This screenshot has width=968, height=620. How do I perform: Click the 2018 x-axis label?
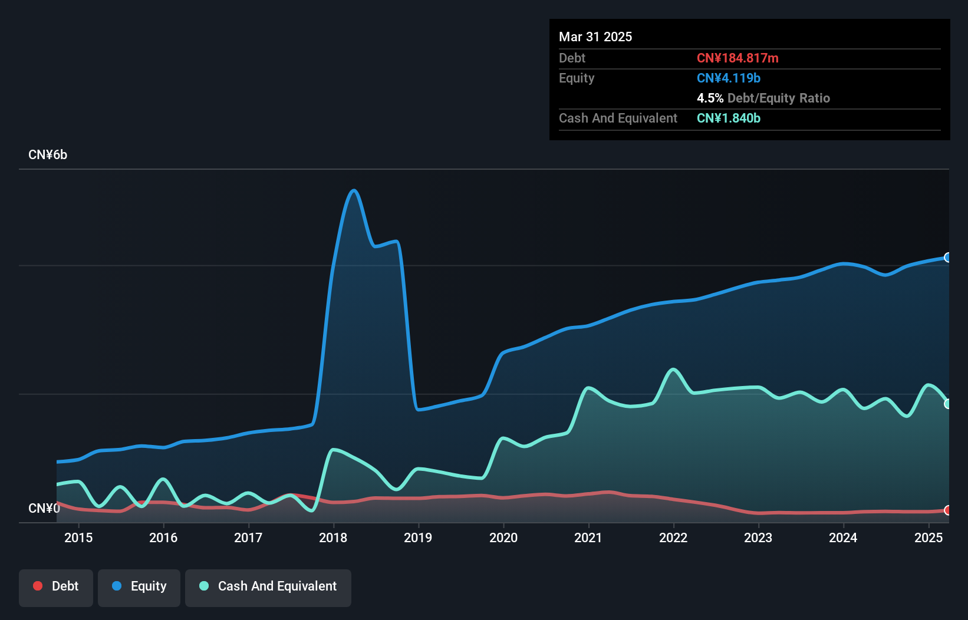point(333,537)
